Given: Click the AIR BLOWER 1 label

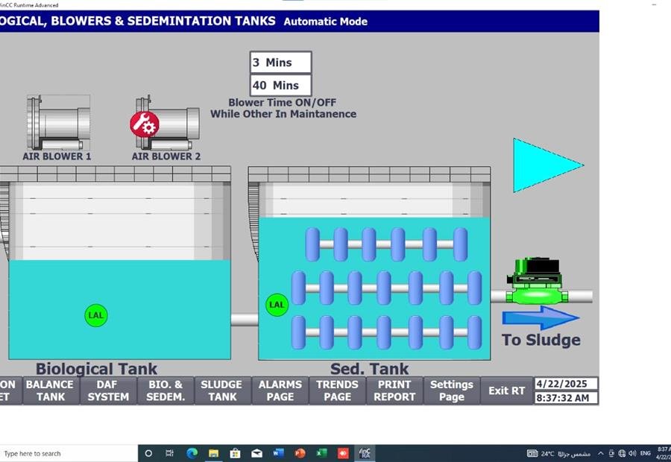Looking at the screenshot, I should tap(57, 156).
